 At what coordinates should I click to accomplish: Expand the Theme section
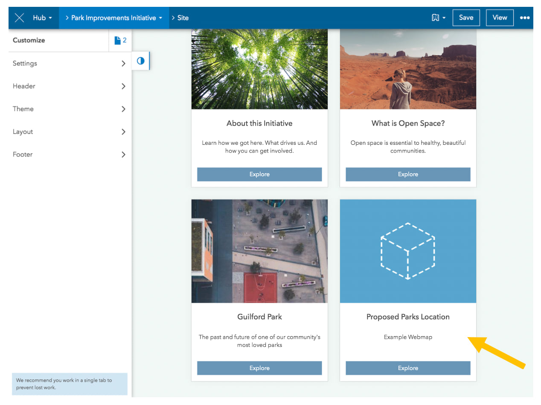tap(70, 109)
